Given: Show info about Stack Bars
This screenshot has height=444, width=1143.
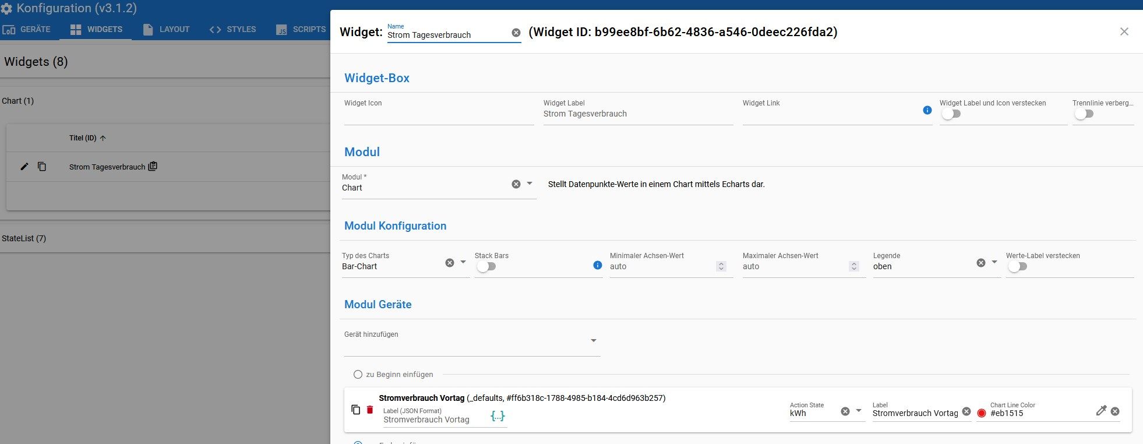Looking at the screenshot, I should click(x=597, y=265).
